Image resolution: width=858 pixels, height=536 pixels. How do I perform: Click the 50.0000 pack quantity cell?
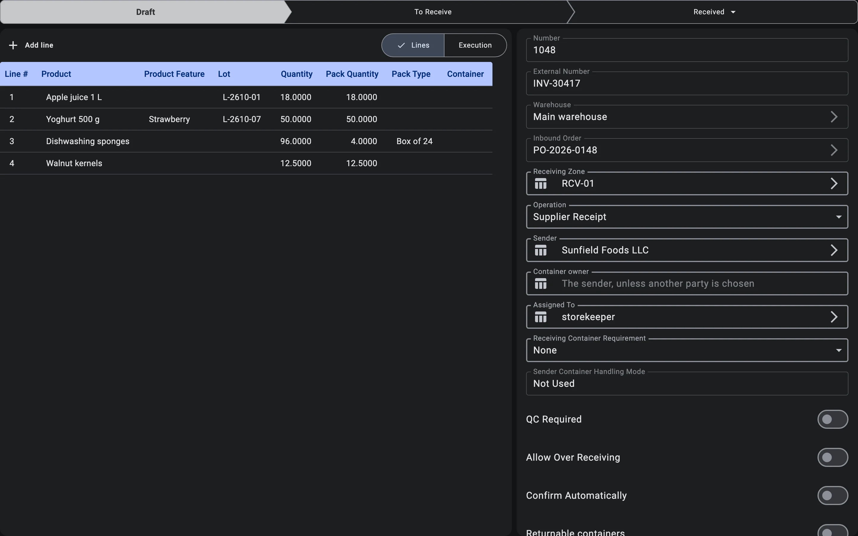click(x=361, y=119)
